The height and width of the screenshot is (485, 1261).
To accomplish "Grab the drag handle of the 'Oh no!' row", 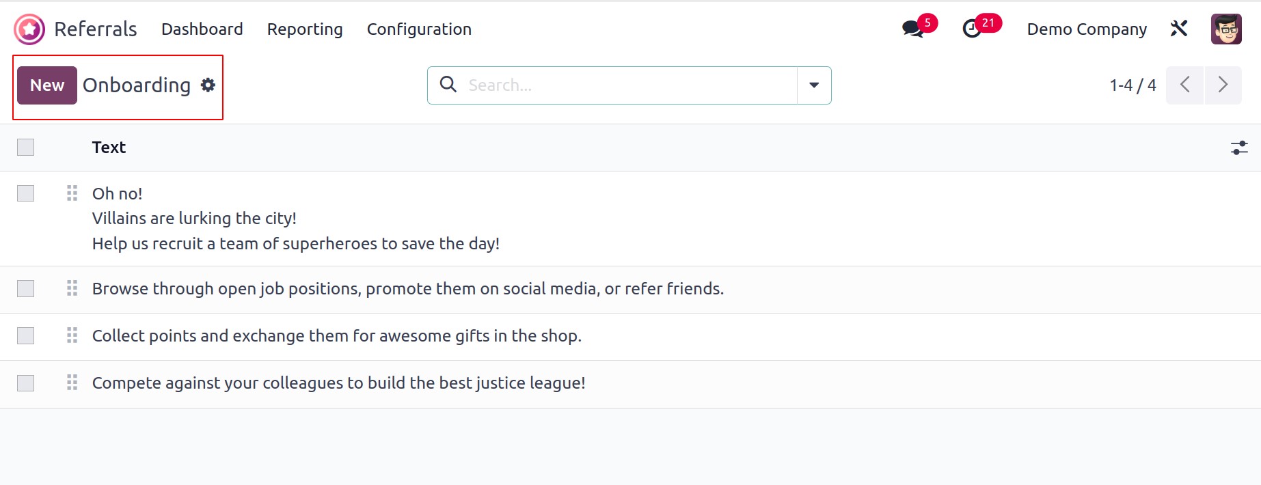I will pos(72,193).
